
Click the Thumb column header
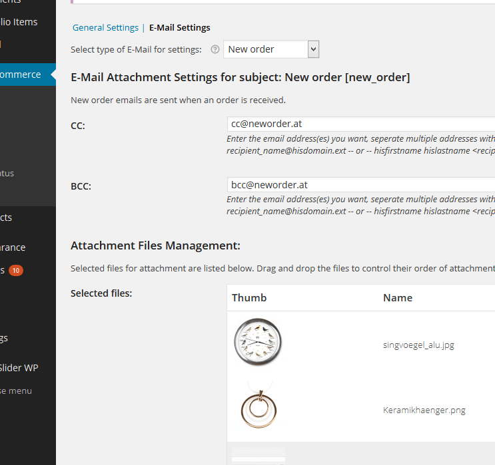(249, 298)
